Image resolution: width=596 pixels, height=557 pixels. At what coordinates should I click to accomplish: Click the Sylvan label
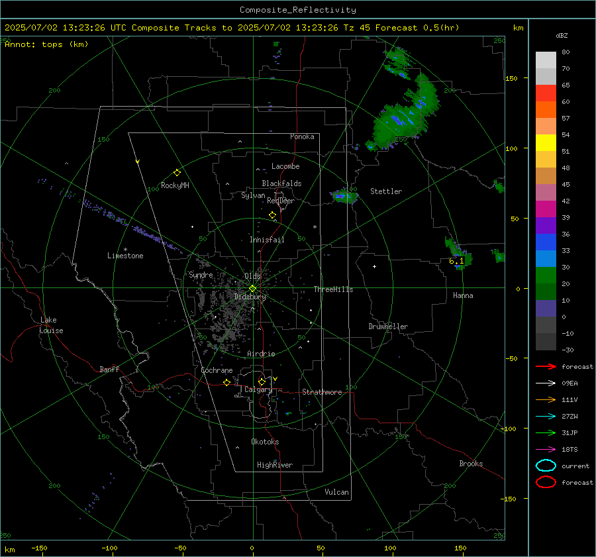(253, 195)
